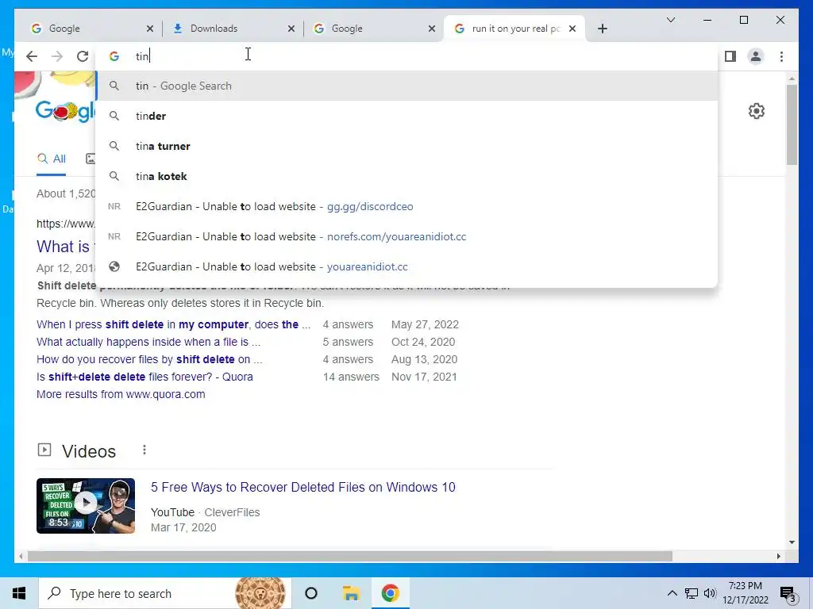The image size is (813, 609).
Task: Close the 'run it on your real pc' tab
Action: 572,29
